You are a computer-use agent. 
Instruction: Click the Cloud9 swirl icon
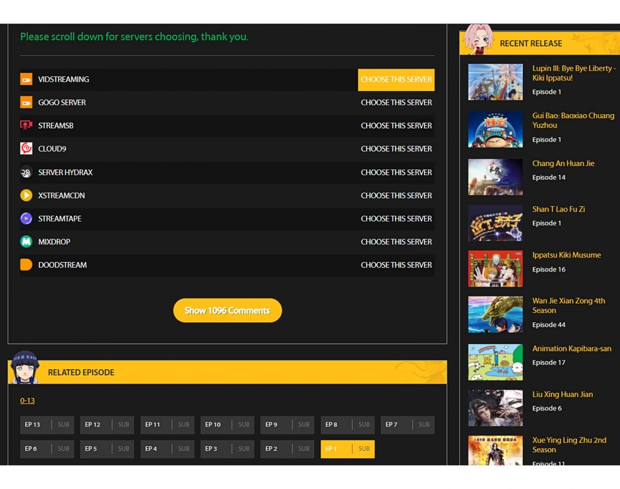[x=26, y=149]
